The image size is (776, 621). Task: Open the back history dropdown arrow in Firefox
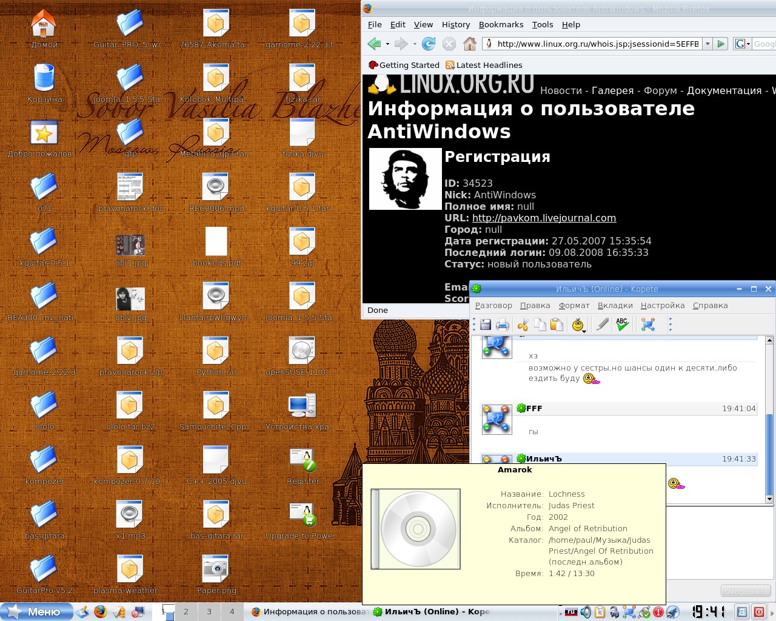[x=387, y=44]
